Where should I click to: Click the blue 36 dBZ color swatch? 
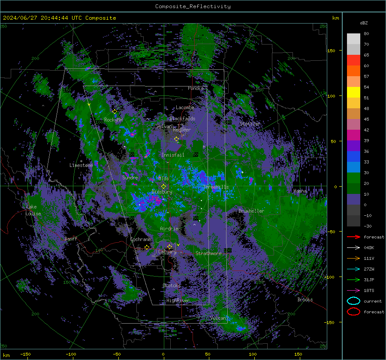pos(353,156)
